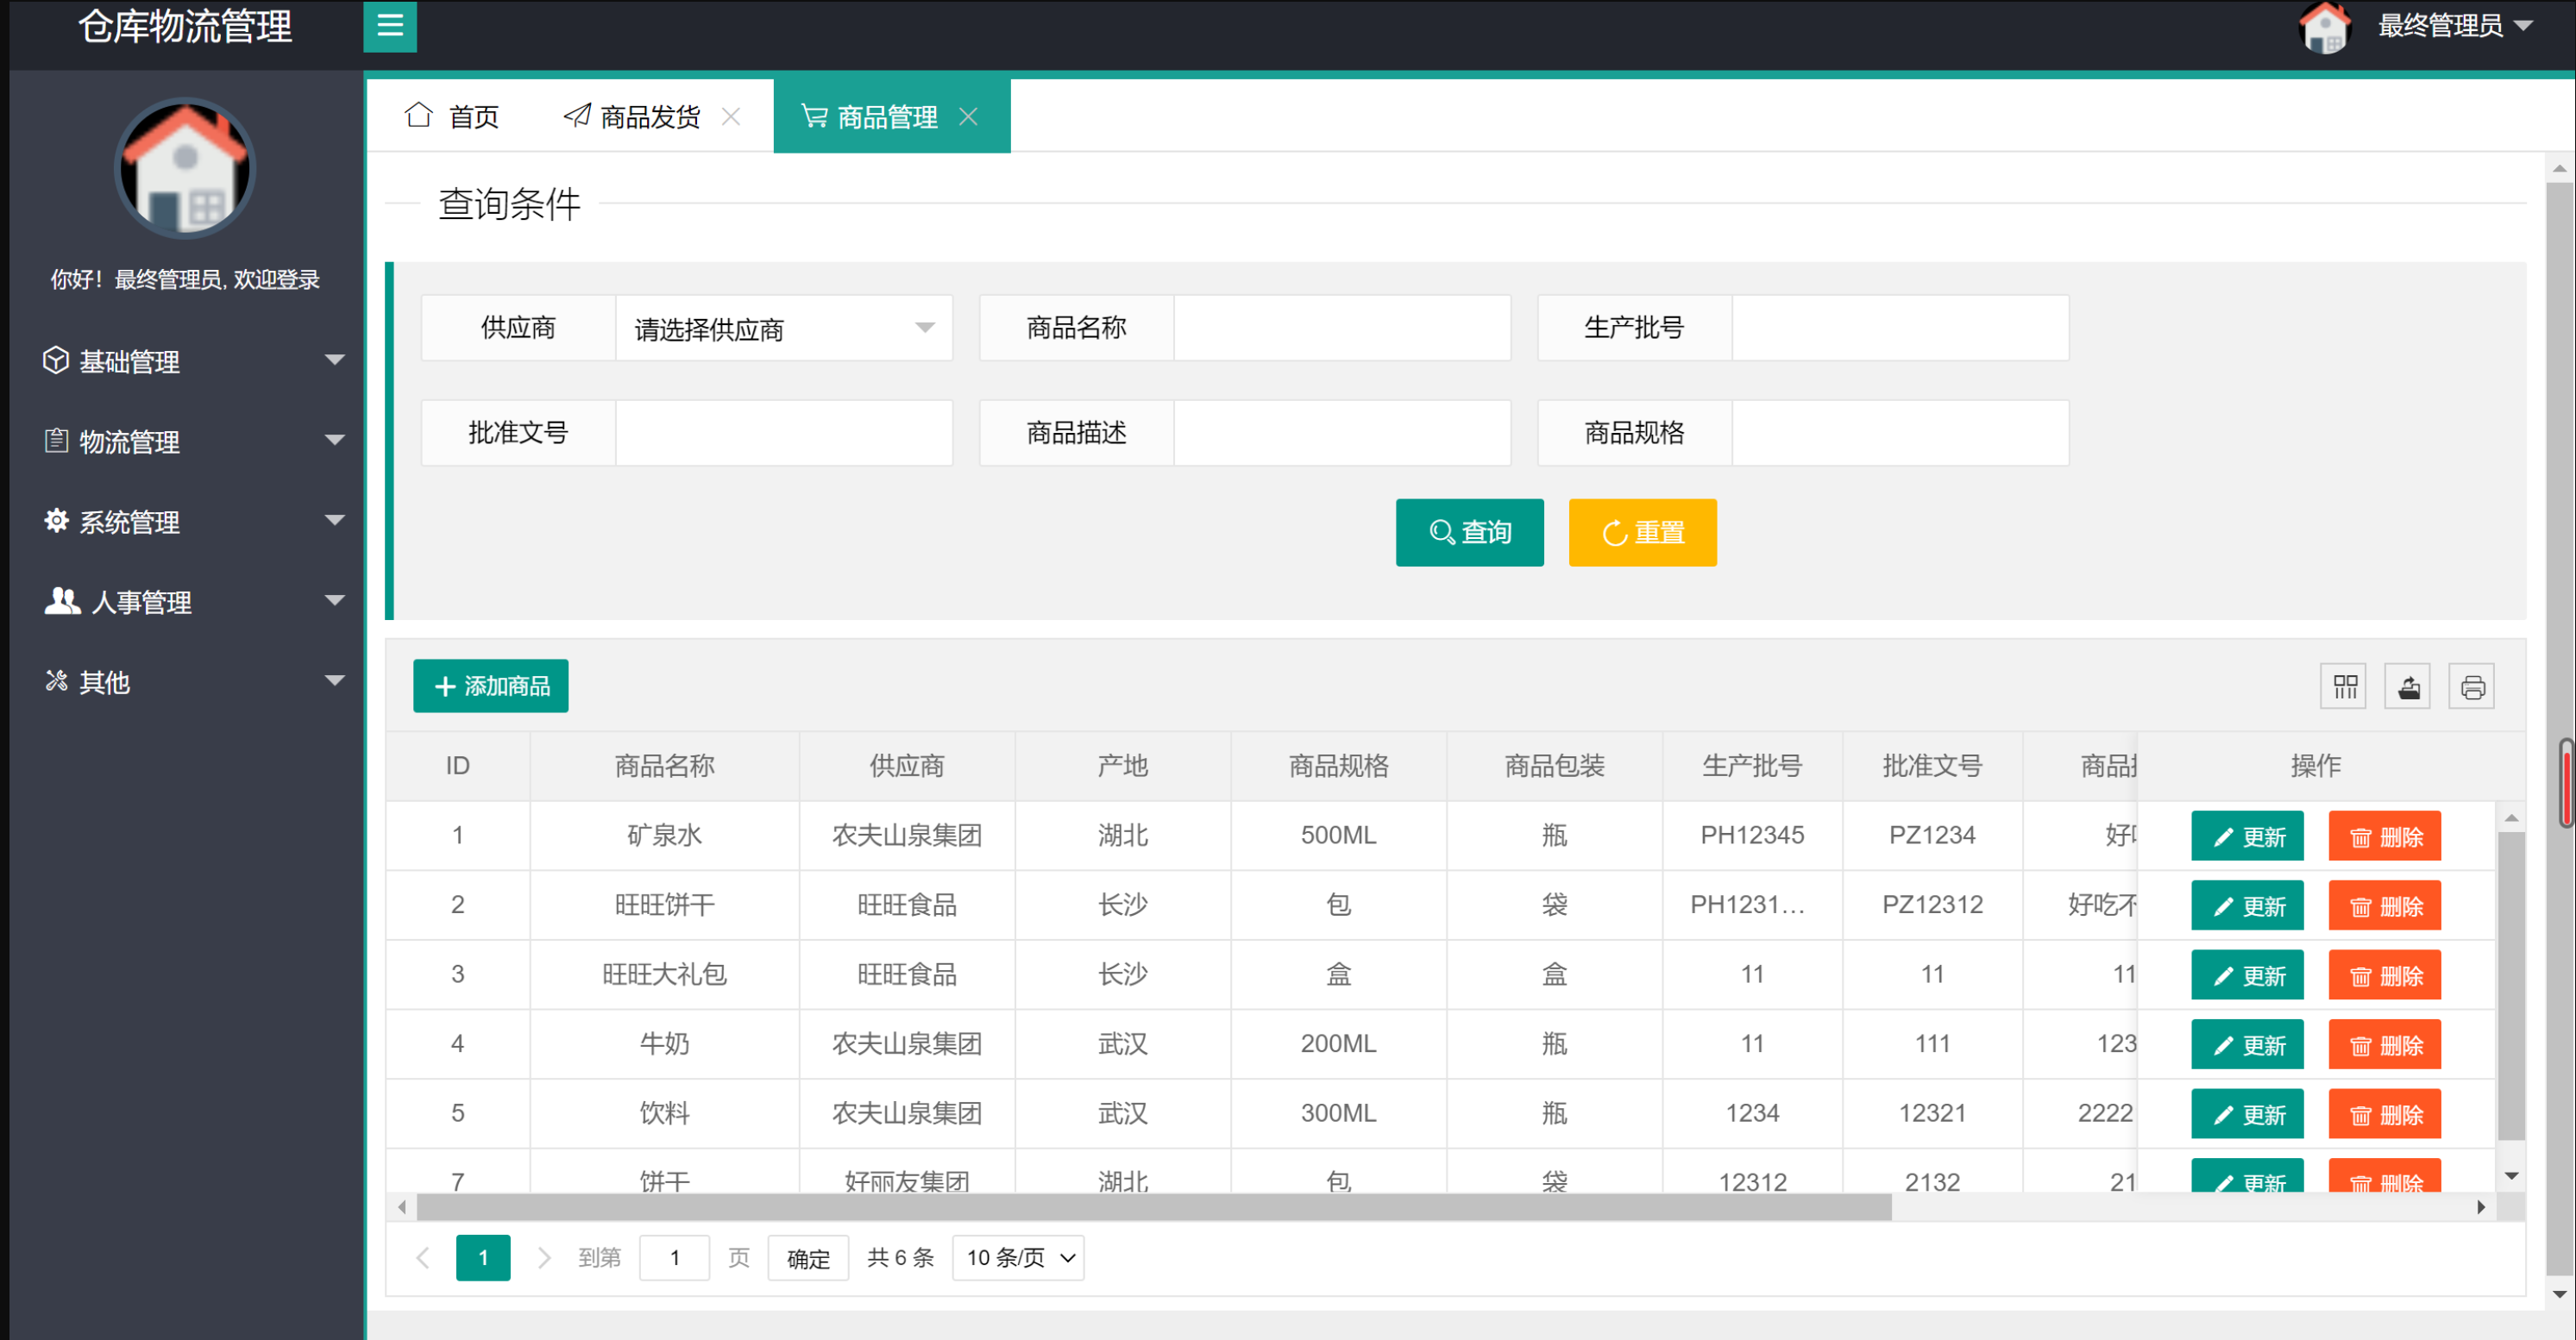This screenshot has height=1340, width=2576.
Task: Click the 查询 search button
Action: pos(1469,533)
